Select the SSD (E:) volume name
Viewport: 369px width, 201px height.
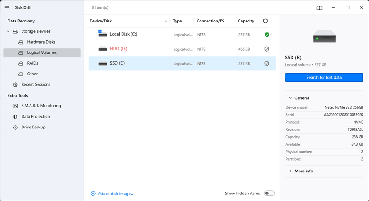tap(117, 63)
